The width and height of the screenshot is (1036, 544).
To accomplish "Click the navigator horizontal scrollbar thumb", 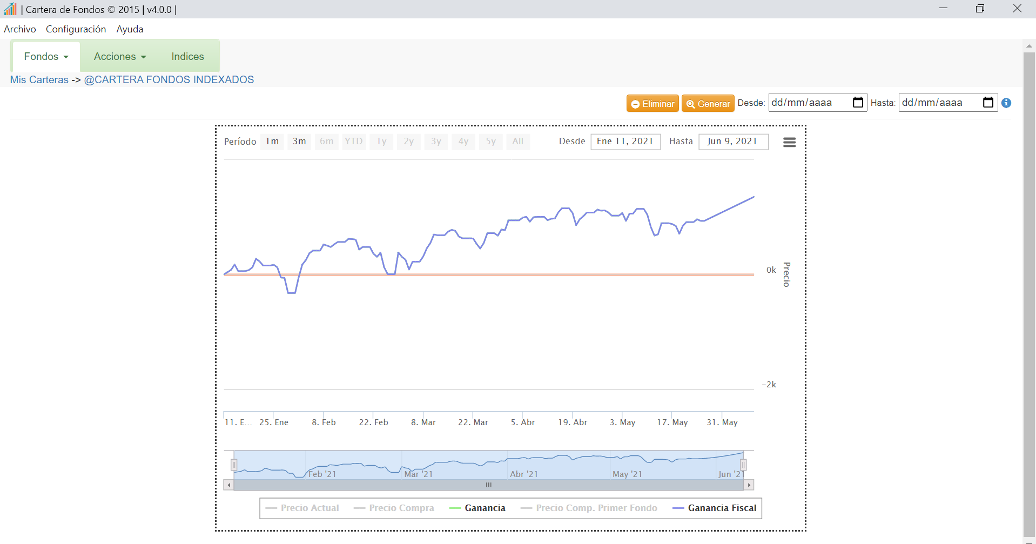I will pos(489,485).
